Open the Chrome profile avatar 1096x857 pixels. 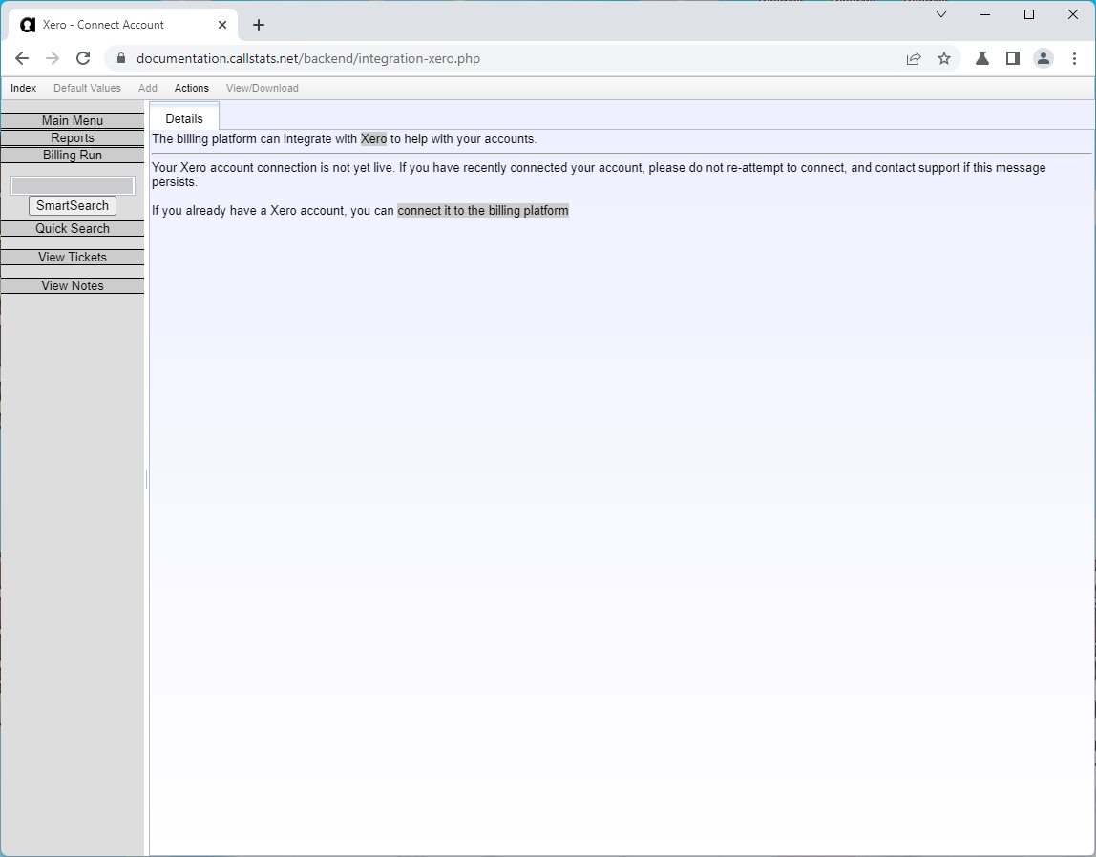tap(1043, 58)
